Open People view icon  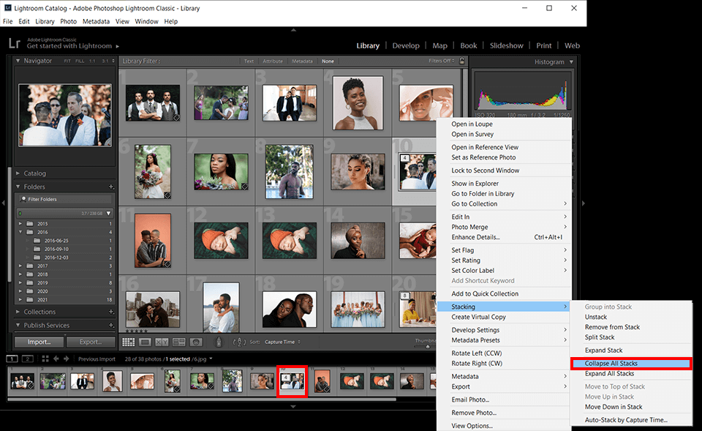[x=196, y=342]
